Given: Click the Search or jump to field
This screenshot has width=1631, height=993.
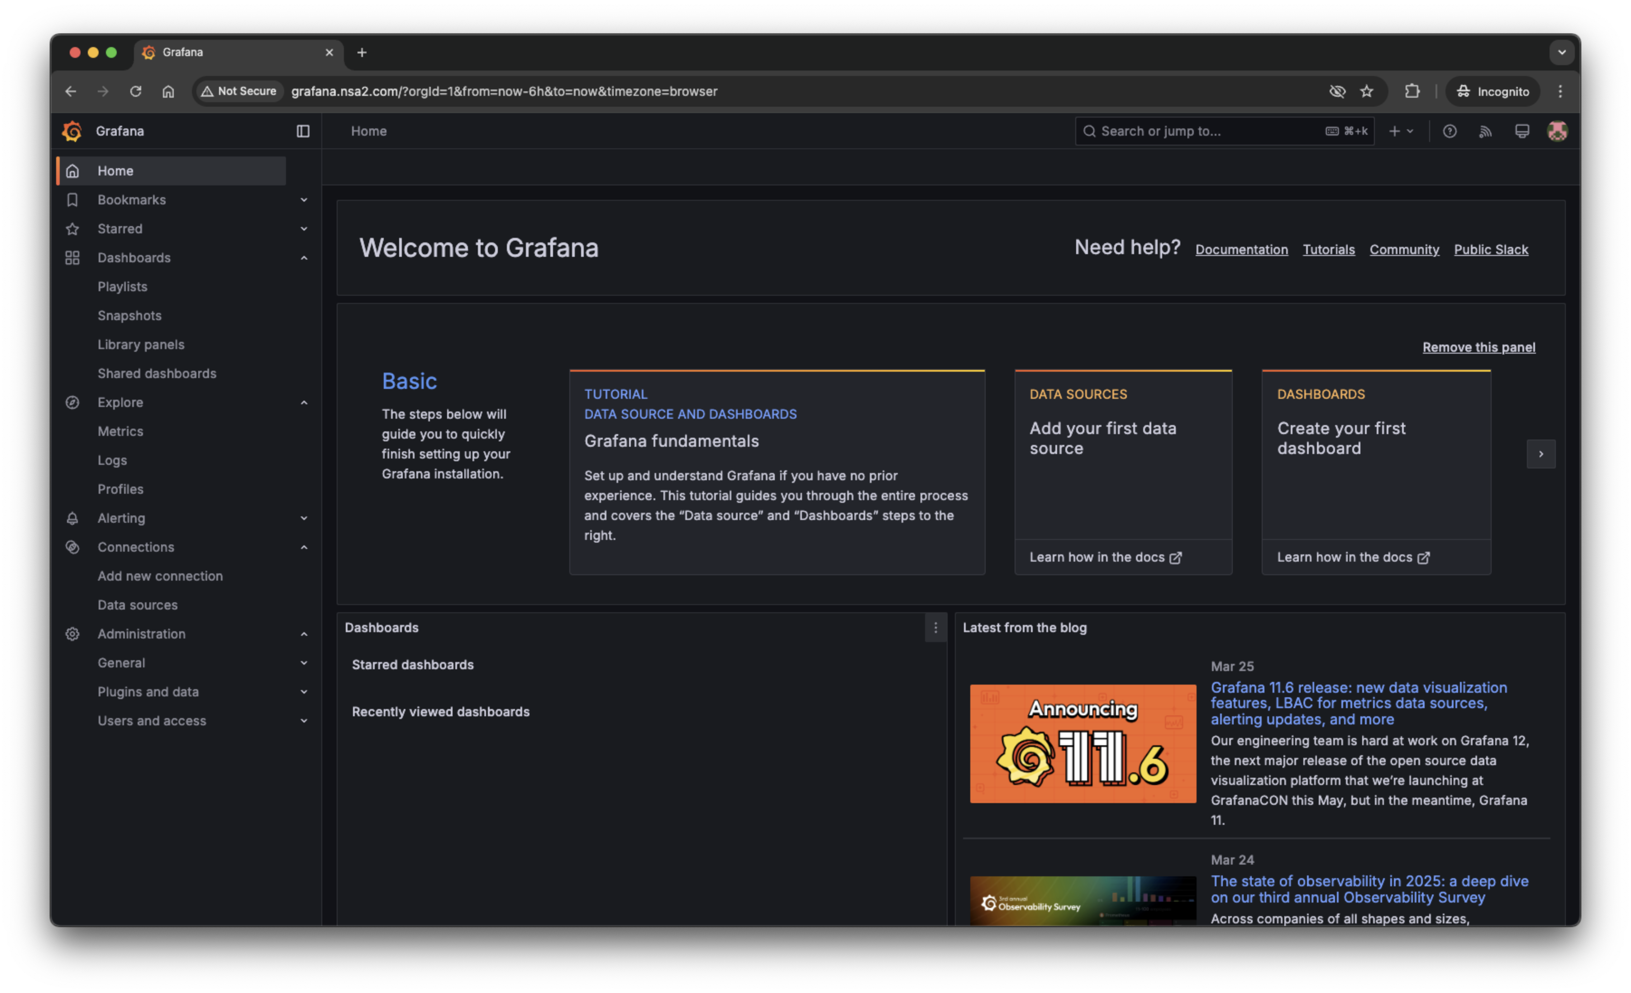Looking at the screenshot, I should coord(1225,131).
